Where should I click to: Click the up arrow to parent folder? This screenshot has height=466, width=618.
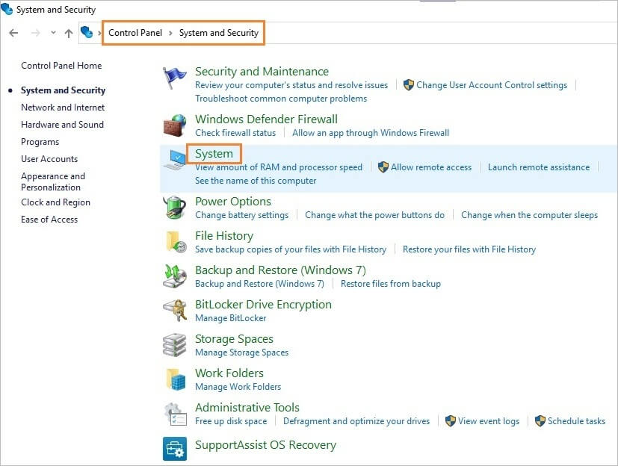click(x=69, y=33)
